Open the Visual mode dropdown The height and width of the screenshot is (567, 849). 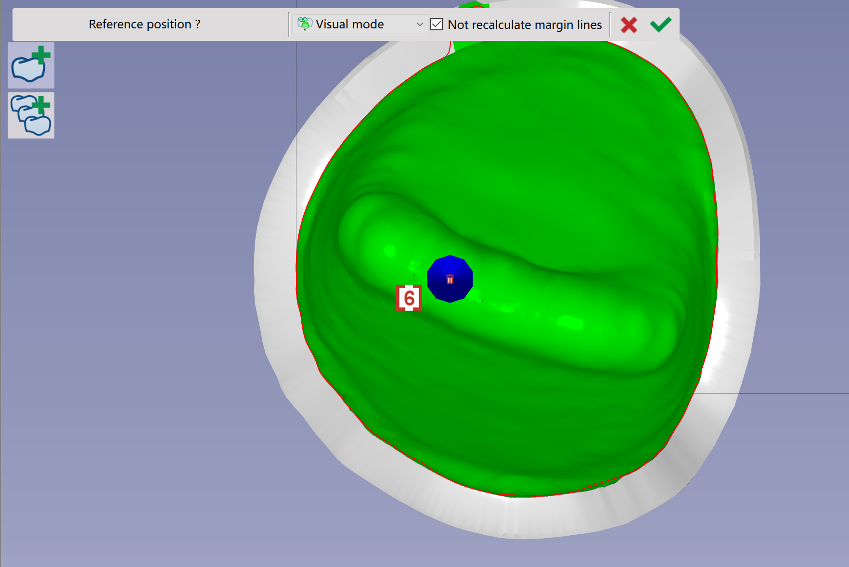click(x=360, y=24)
